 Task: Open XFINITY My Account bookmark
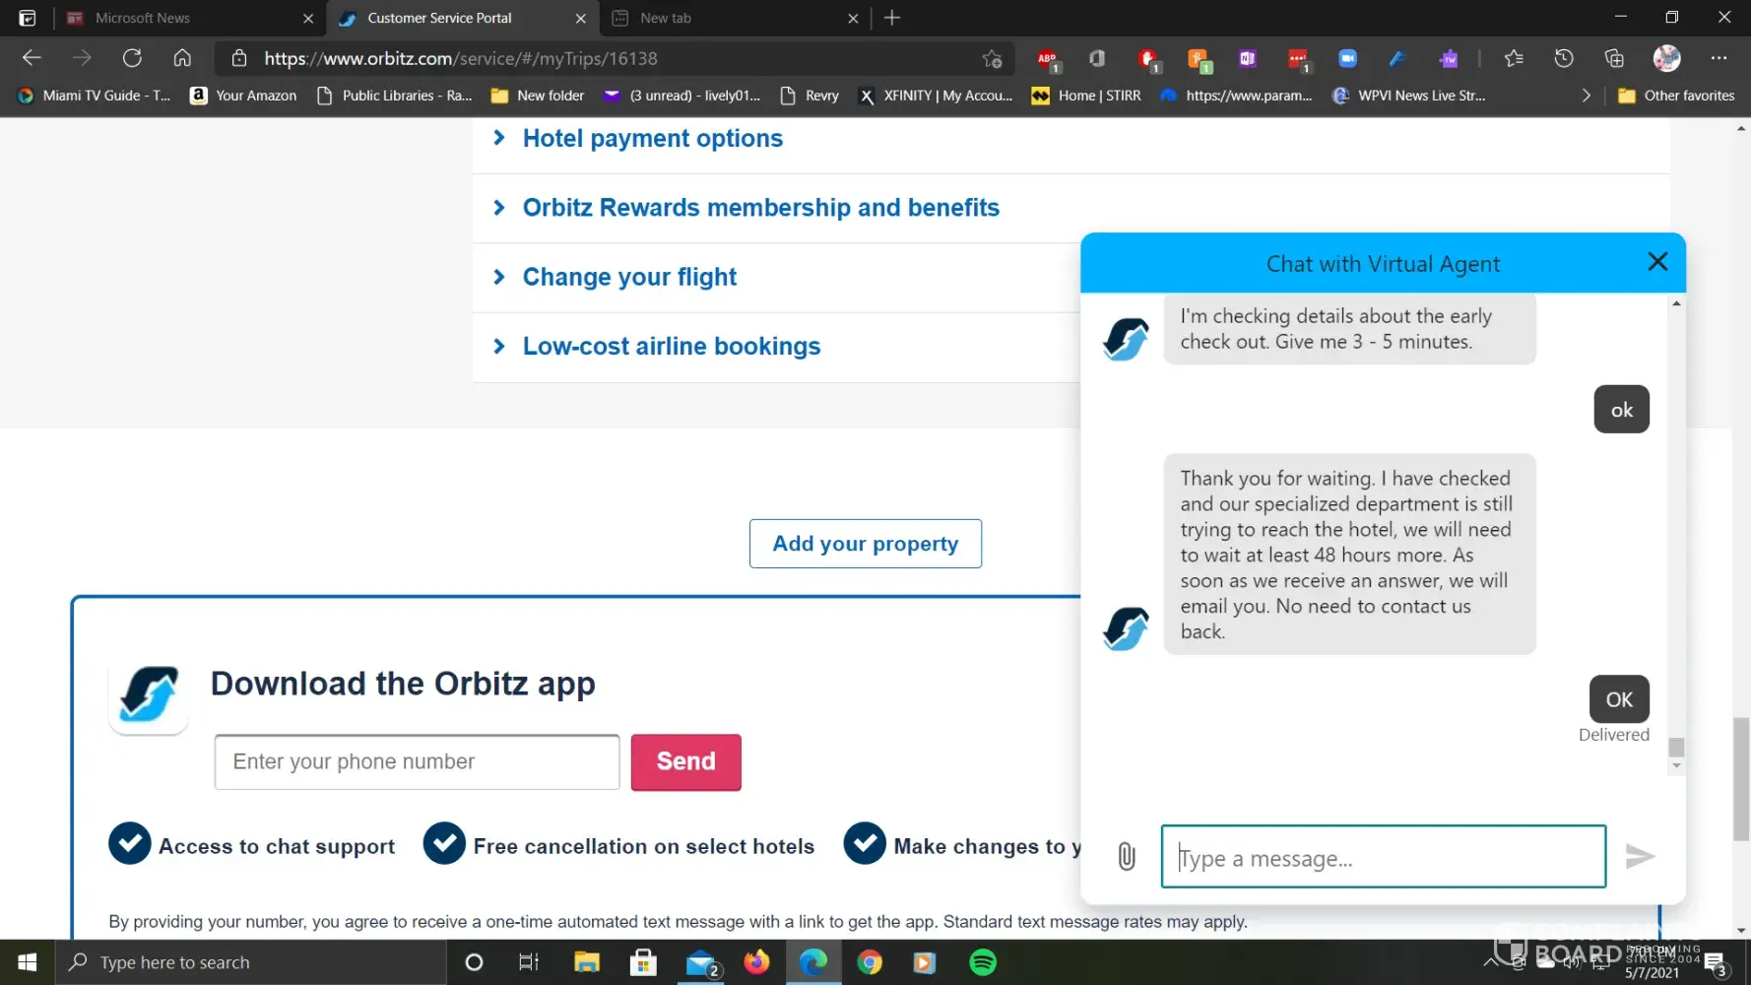click(x=936, y=96)
